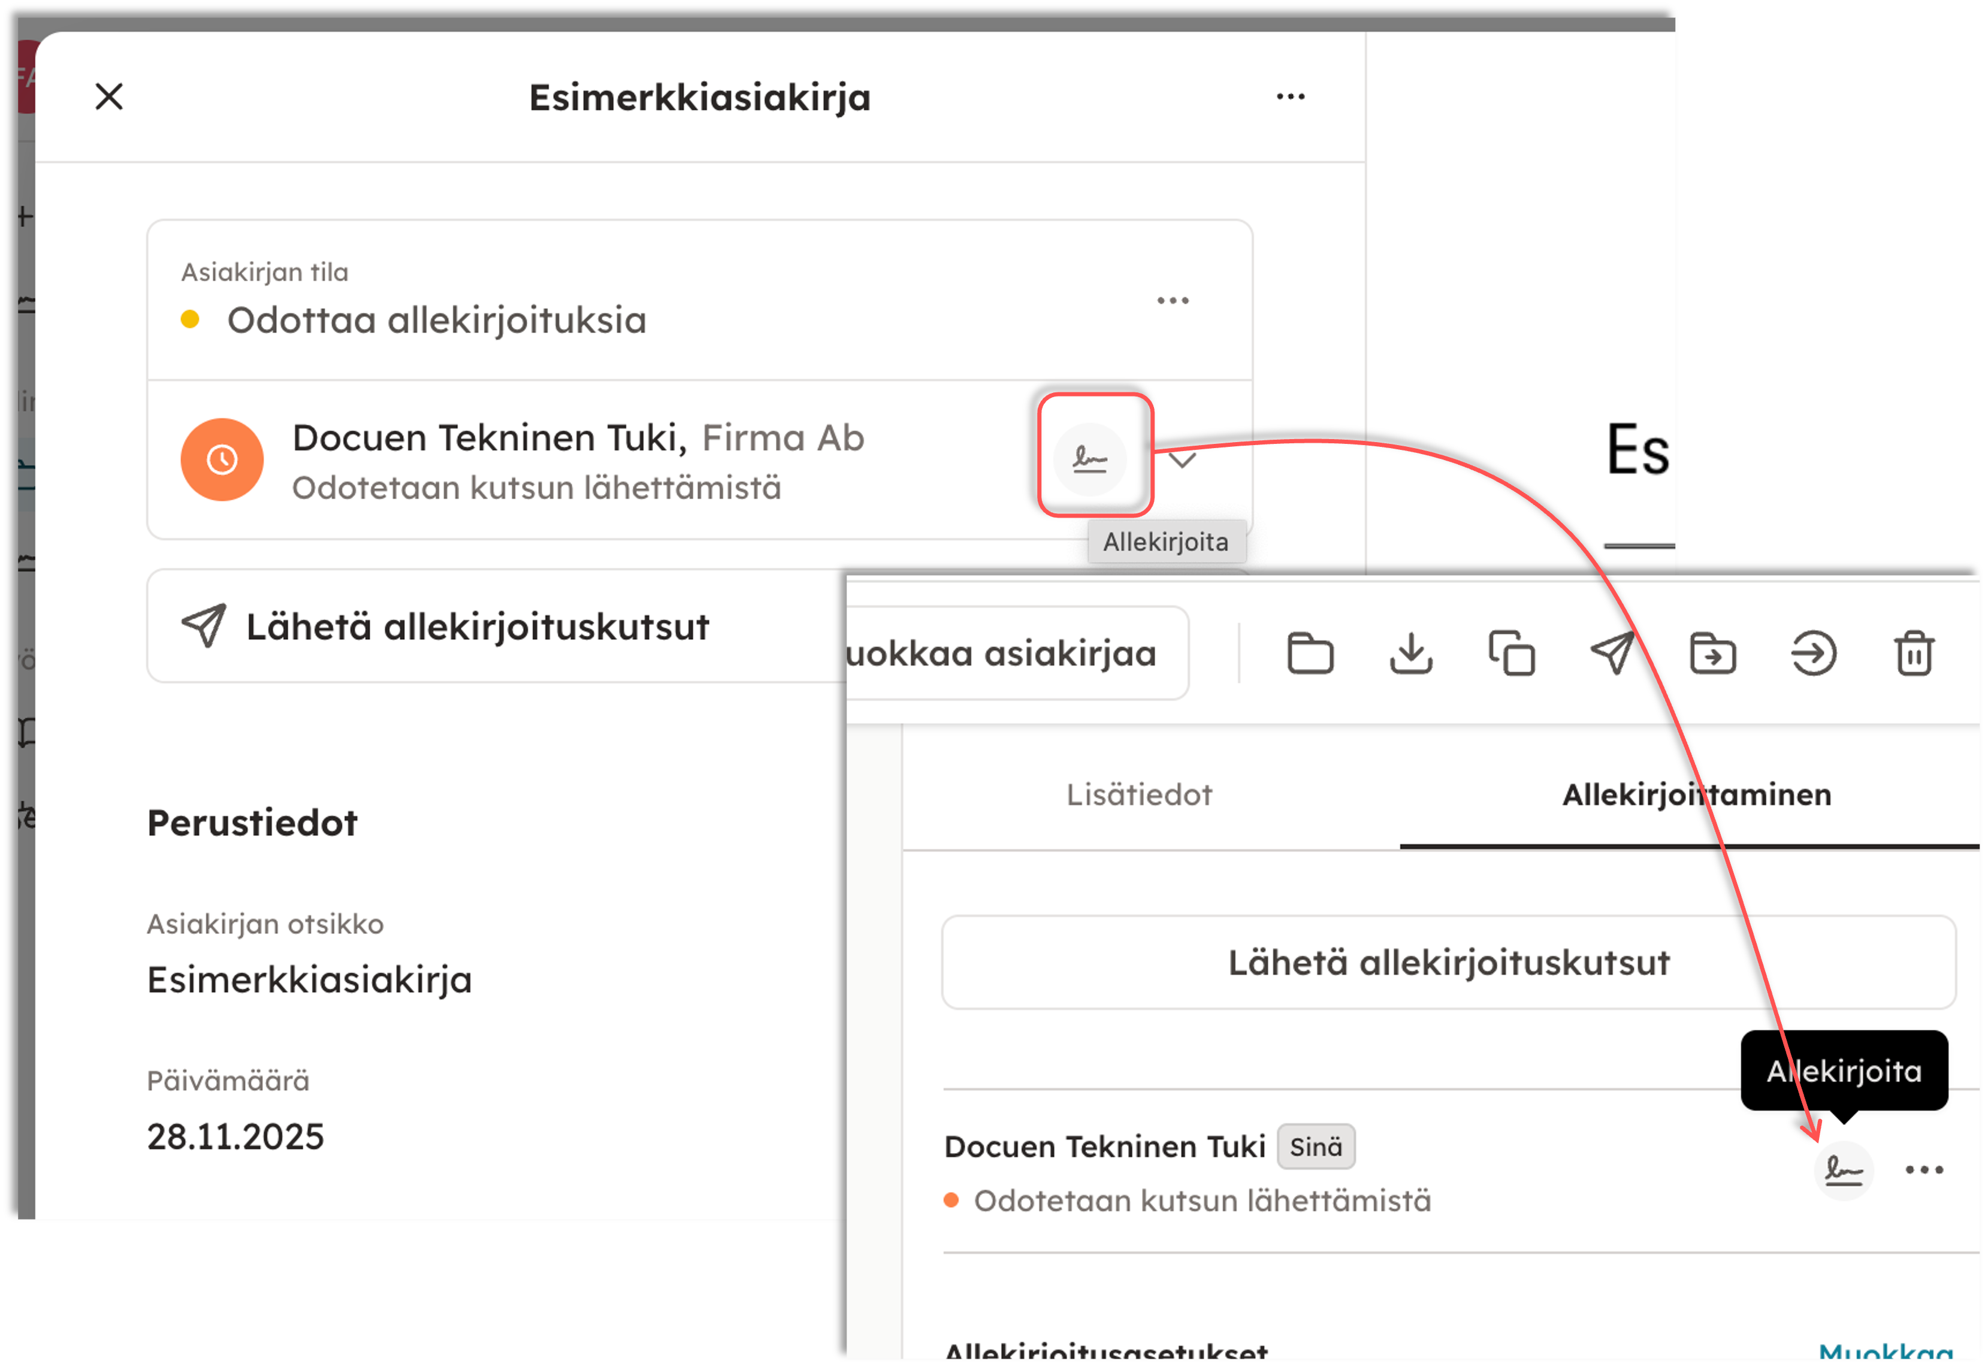
Task: Click highlighted signature icon next to Firma Ab
Action: point(1090,460)
